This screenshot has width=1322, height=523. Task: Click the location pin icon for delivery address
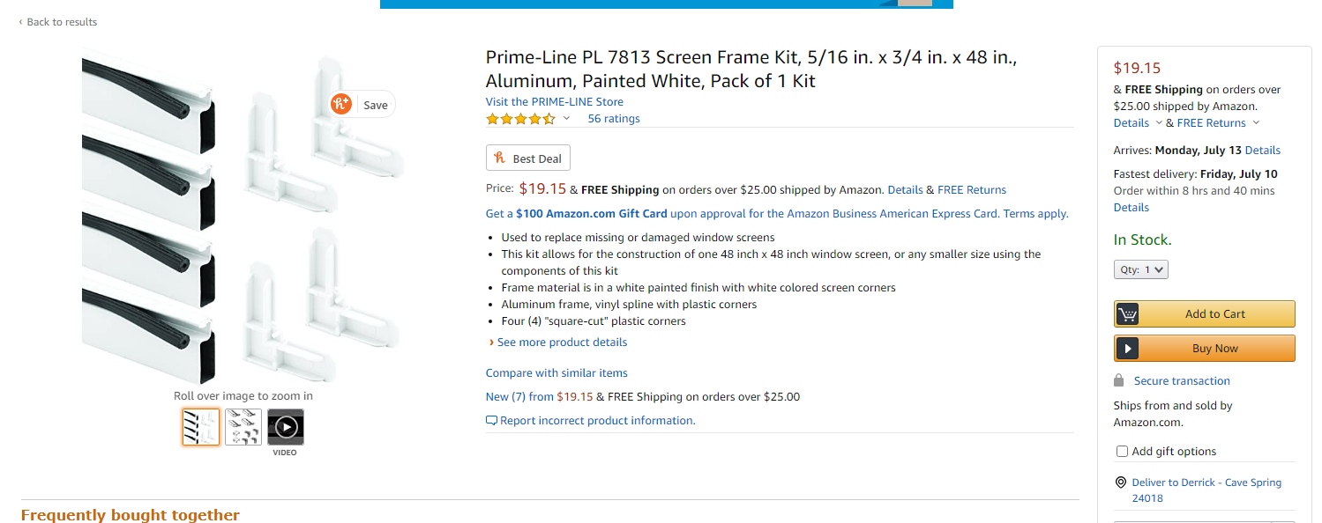click(x=1121, y=482)
